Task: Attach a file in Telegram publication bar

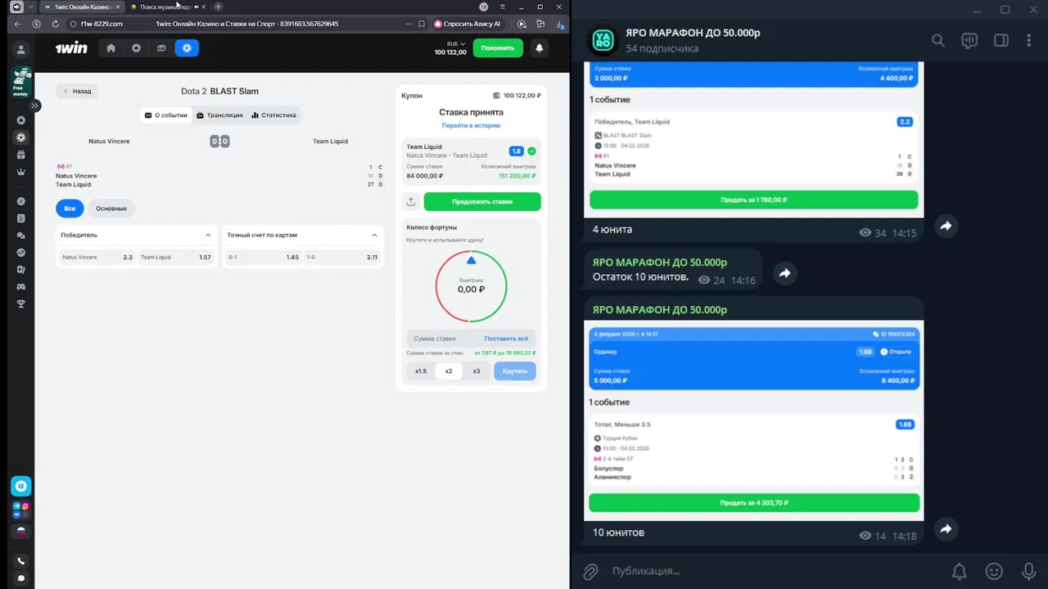Action: [x=589, y=571]
